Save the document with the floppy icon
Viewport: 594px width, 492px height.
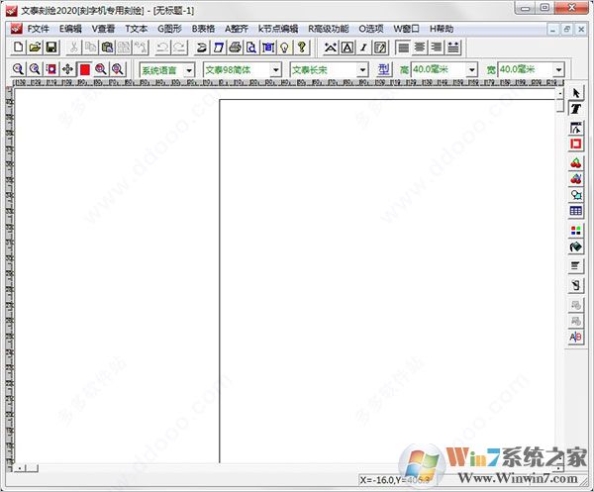tap(51, 47)
